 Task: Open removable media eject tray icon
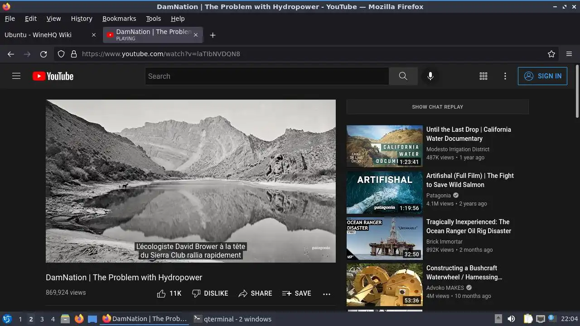[x=498, y=319]
